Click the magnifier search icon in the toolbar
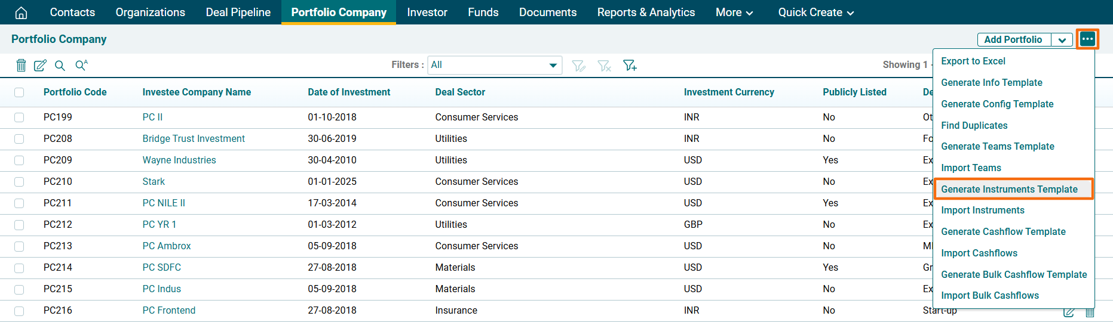The width and height of the screenshot is (1113, 322). [x=60, y=65]
